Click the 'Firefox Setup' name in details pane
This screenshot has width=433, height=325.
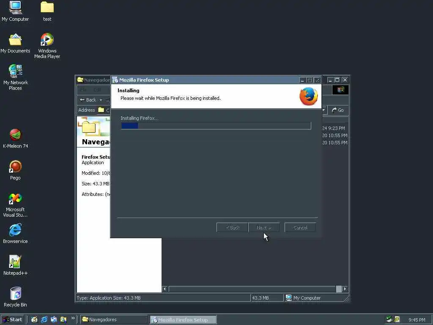click(x=96, y=157)
